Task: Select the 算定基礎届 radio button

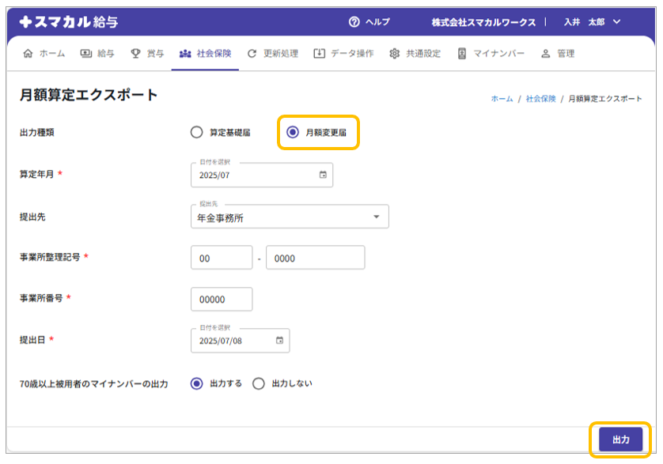Action: (197, 133)
